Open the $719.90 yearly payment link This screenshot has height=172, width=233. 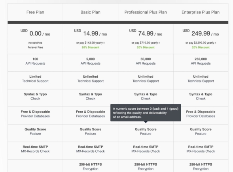tap(146, 43)
